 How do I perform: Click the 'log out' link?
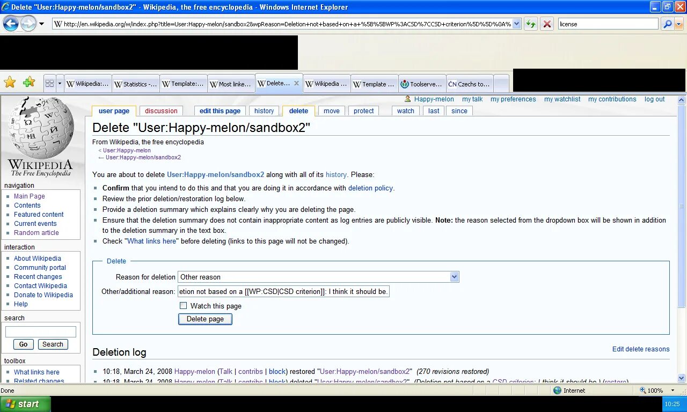[655, 99]
